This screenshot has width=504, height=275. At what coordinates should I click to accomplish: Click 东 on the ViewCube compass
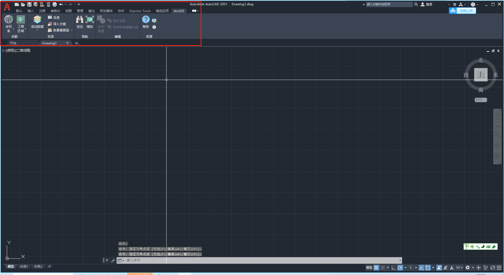pos(496,75)
